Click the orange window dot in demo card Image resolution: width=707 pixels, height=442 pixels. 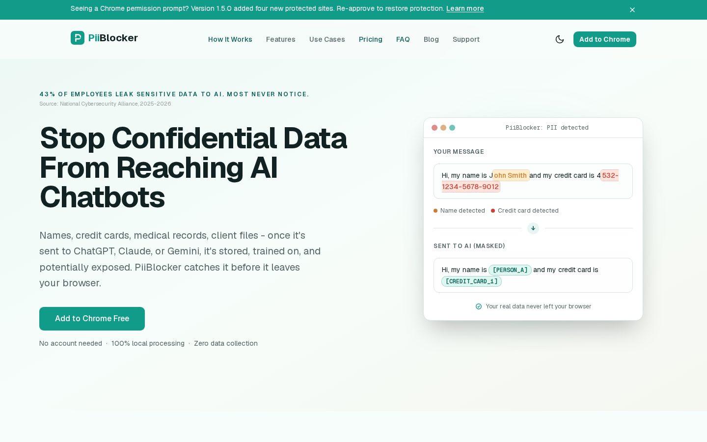443,128
